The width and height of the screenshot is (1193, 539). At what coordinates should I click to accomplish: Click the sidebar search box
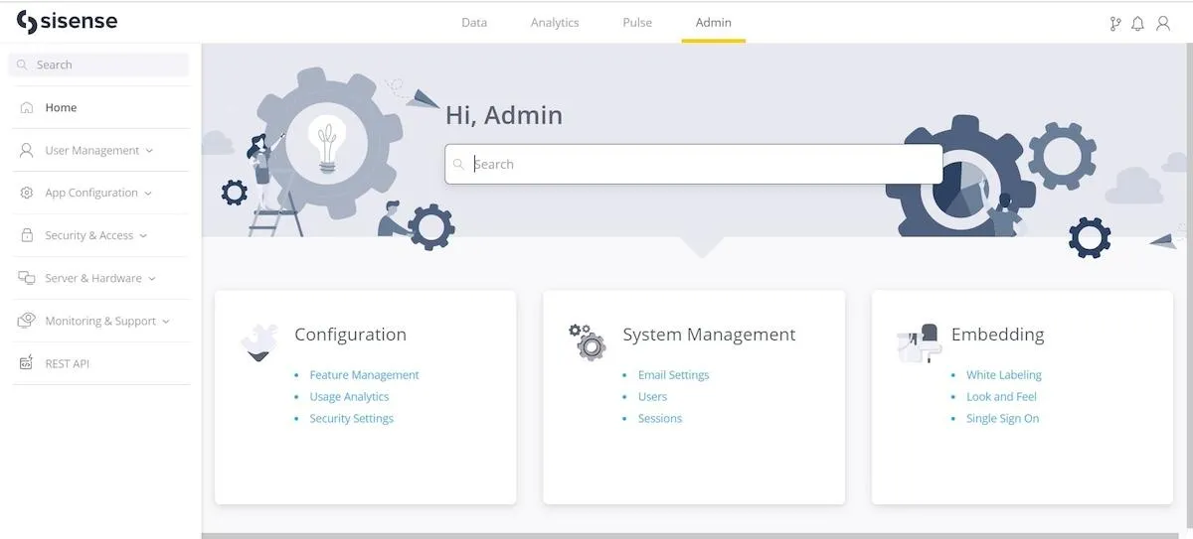[x=98, y=65]
